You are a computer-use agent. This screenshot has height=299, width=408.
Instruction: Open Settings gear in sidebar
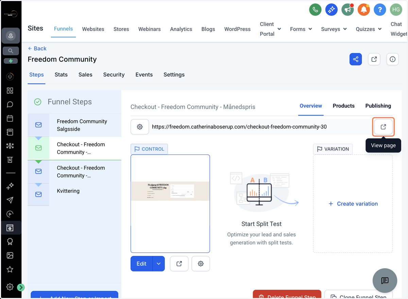point(10,287)
